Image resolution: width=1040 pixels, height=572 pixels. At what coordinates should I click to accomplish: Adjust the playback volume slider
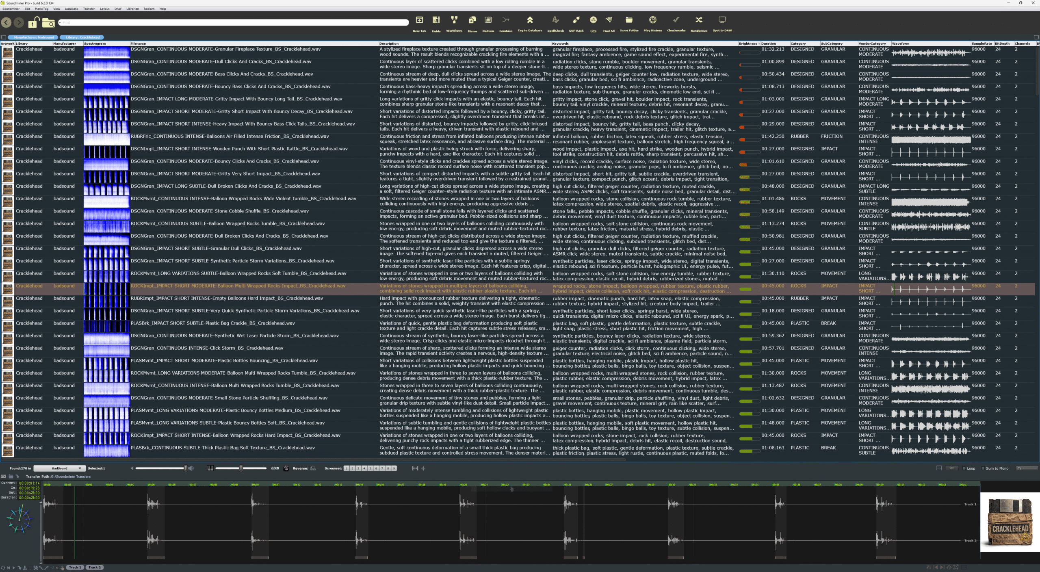pos(185,468)
